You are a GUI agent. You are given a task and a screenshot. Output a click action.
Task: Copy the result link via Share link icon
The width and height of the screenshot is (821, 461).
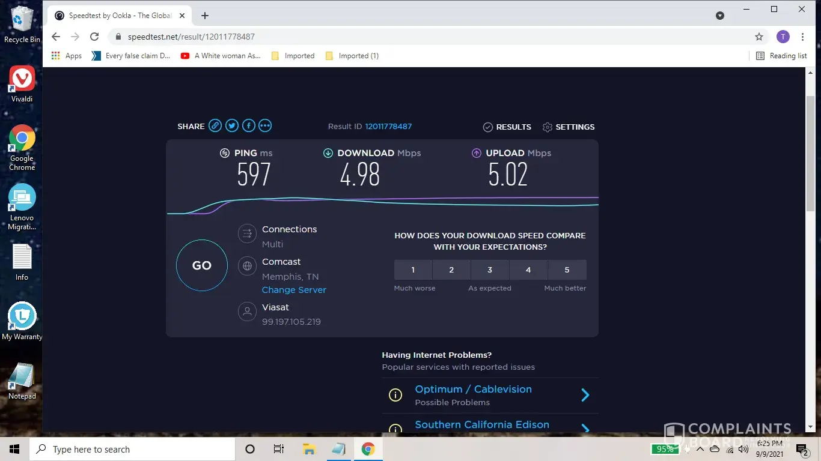pos(215,126)
